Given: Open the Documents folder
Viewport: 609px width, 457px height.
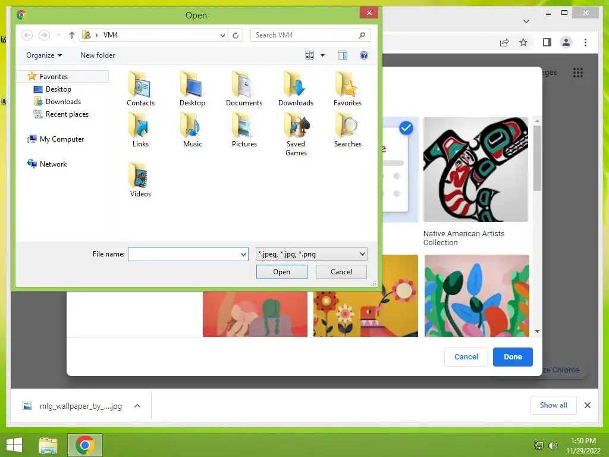Looking at the screenshot, I should coord(244,89).
